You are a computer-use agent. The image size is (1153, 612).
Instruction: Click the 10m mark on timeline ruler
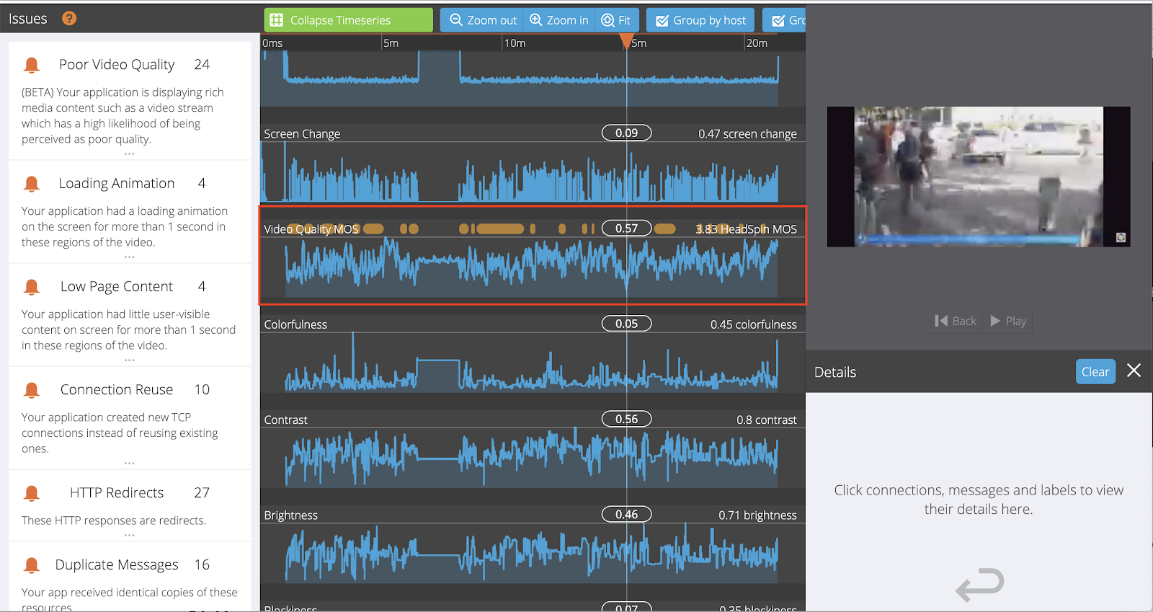pos(515,43)
